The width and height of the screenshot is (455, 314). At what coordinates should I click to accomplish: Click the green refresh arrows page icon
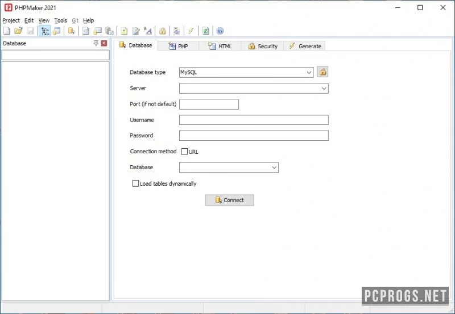coord(206,31)
